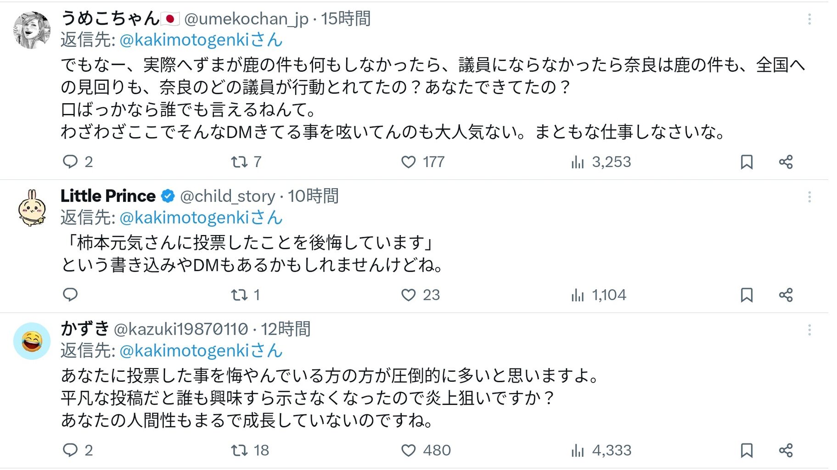Retweet the post with 18 retweets
Screen dimensions: 837x470
coord(239,450)
